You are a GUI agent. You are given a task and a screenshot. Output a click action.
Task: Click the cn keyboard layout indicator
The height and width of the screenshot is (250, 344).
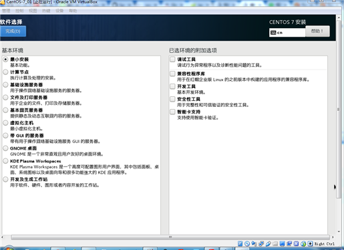(x=287, y=33)
